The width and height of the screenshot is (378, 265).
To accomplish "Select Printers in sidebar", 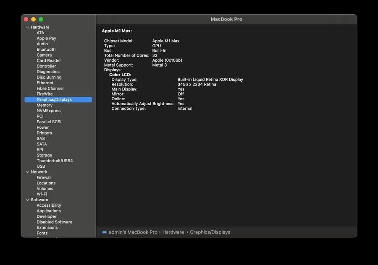I will 44,133.
